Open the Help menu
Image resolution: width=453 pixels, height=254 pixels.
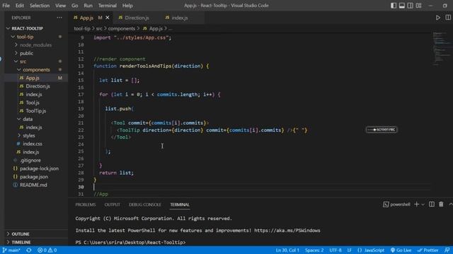click(x=127, y=6)
